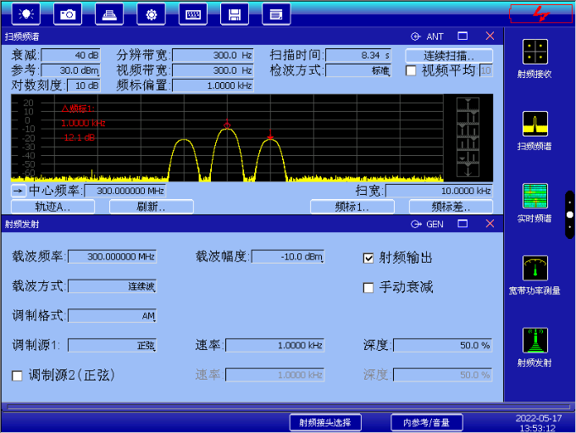The width and height of the screenshot is (576, 433).
Task: Close the 扫频频谱 panel
Action: point(490,36)
